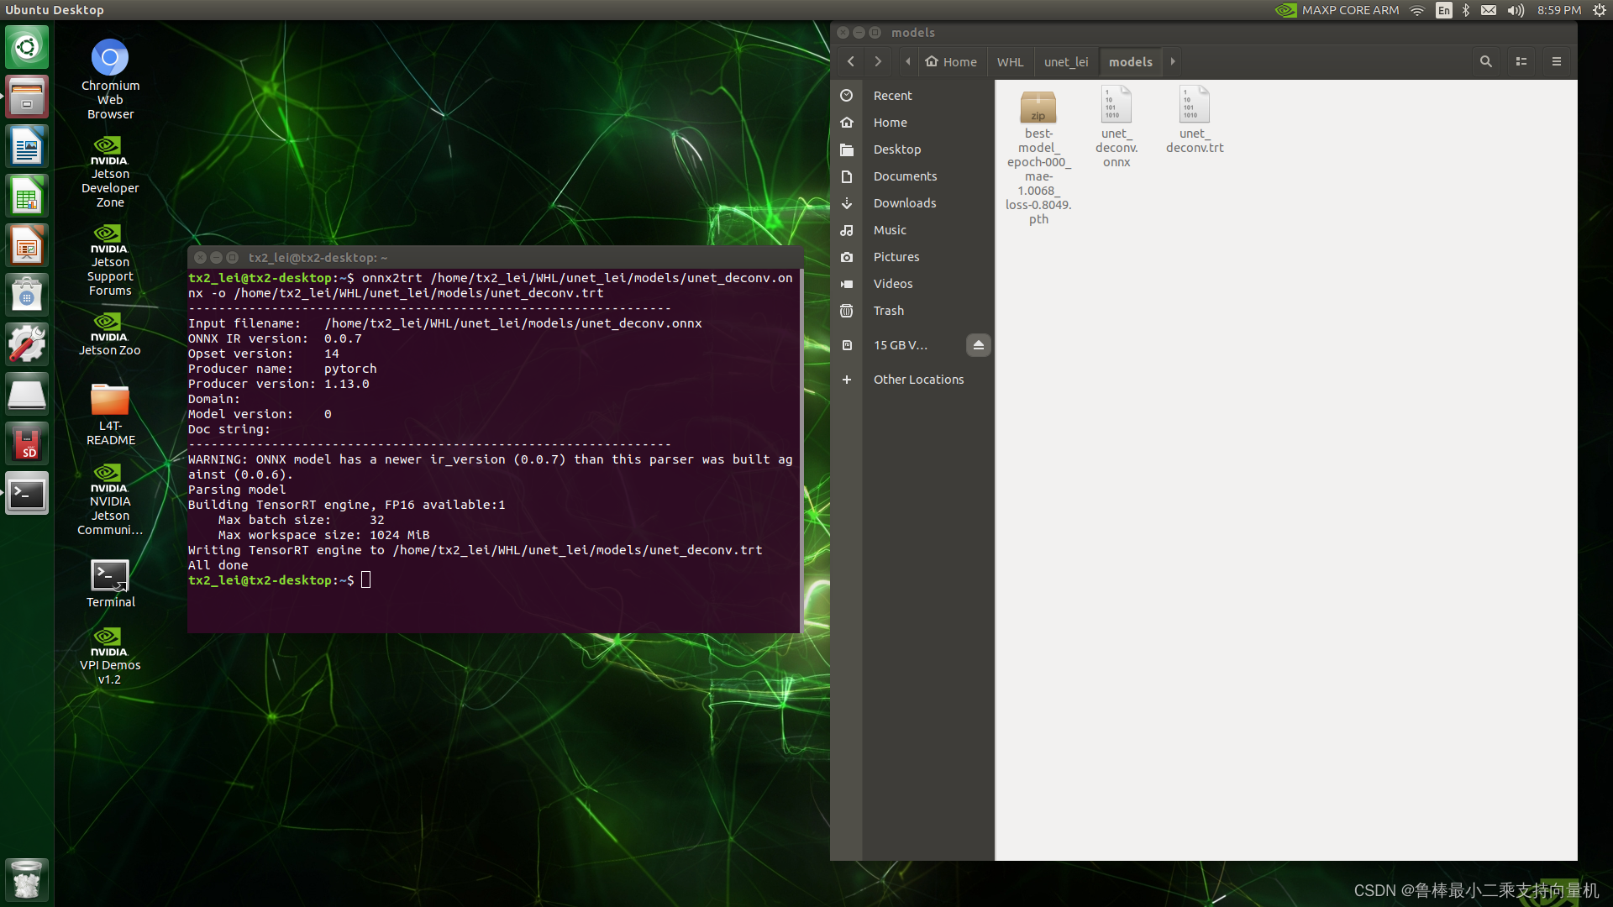Viewport: 1613px width, 907px height.
Task: Click the search icon in file manager
Action: point(1485,62)
